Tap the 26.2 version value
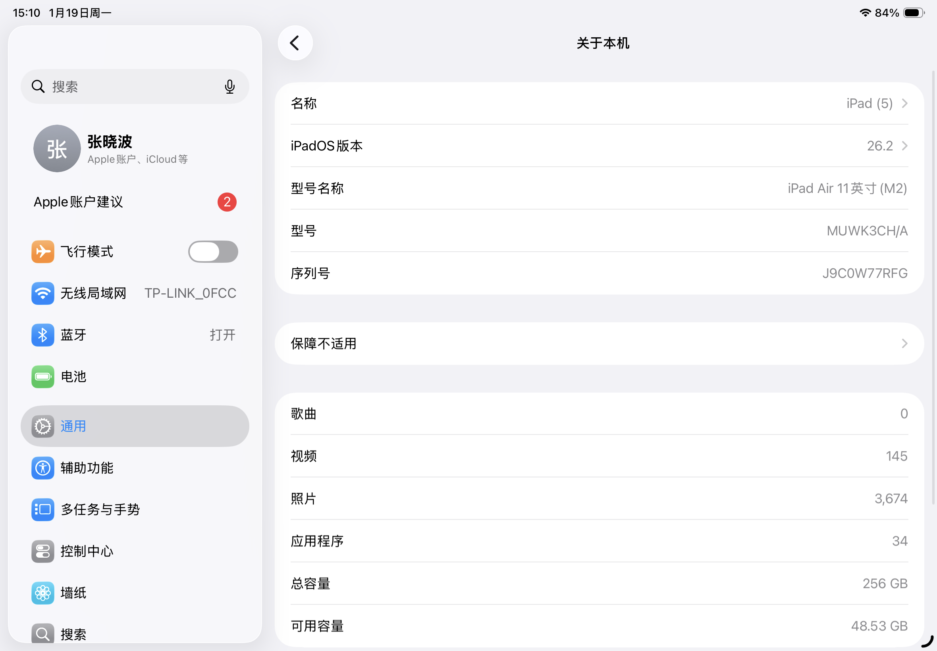Screen dimensions: 937x651 (x=880, y=146)
